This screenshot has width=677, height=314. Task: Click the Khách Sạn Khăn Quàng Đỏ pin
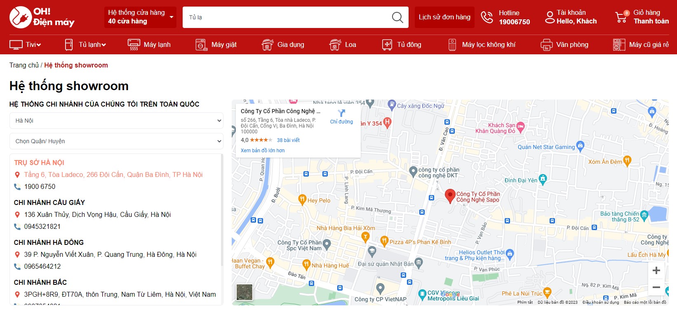[520, 128]
